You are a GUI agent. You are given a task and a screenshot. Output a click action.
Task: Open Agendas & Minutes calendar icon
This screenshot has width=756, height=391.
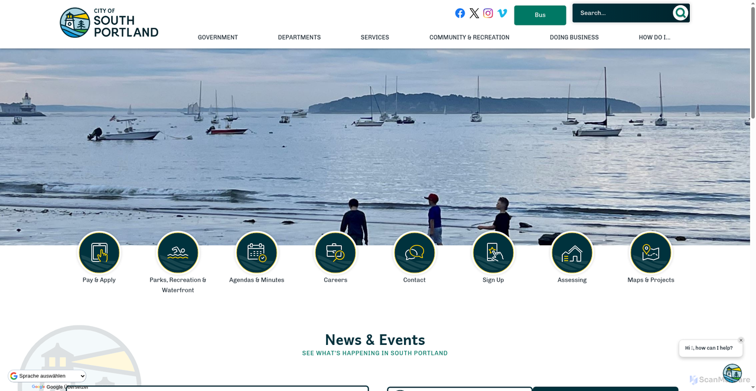(257, 253)
